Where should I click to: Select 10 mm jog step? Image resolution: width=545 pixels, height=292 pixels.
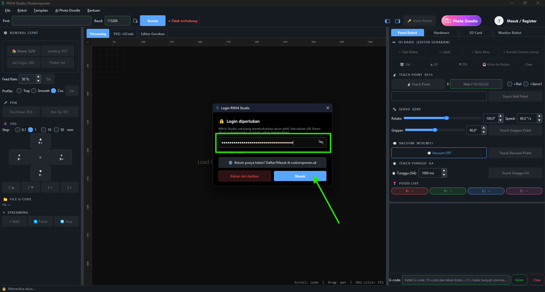point(43,130)
